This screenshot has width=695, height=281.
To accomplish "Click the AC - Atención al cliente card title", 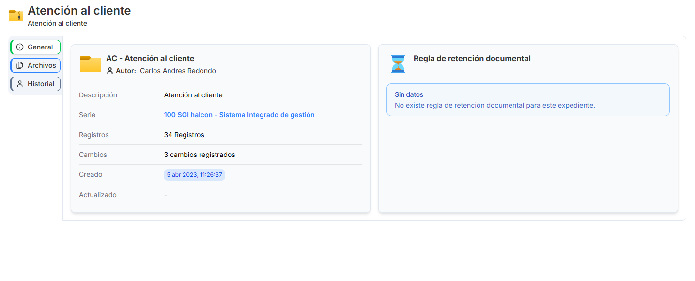I will [x=150, y=59].
